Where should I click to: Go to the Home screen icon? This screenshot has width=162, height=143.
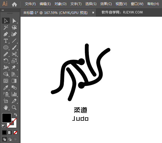tap(14, 4)
